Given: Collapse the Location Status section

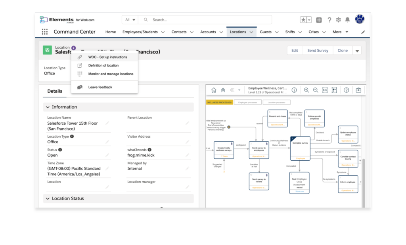Looking at the screenshot, I should coord(48,198).
